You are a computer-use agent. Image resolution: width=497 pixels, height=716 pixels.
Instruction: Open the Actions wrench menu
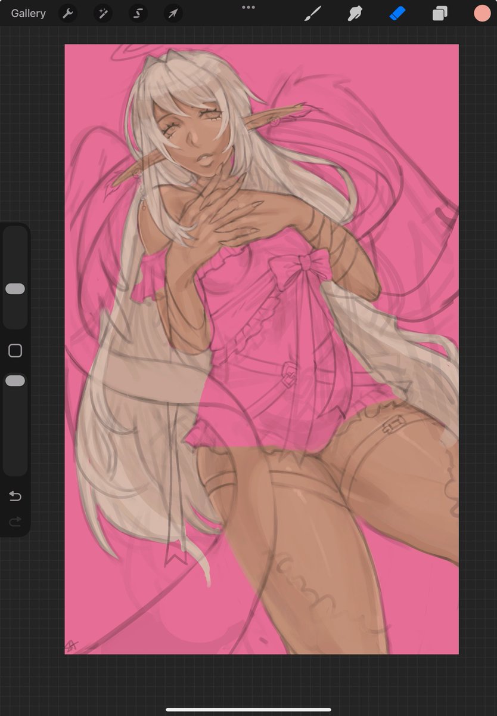[x=69, y=13]
